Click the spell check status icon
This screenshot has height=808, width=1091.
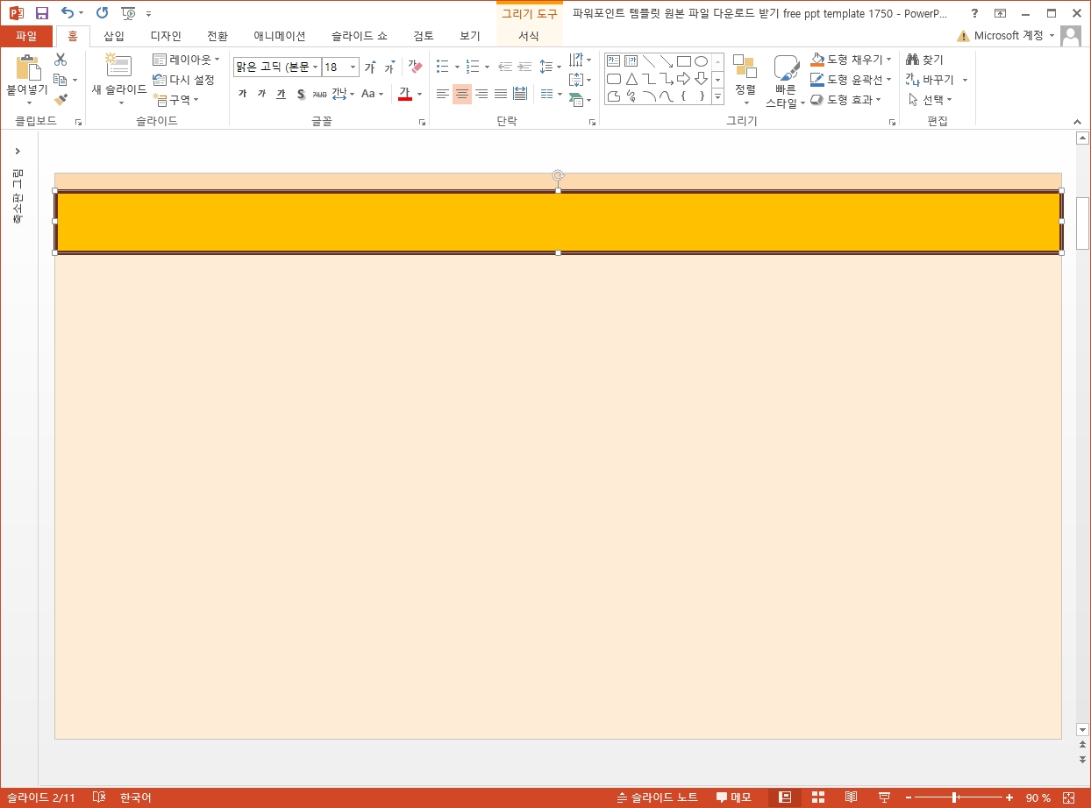click(99, 797)
